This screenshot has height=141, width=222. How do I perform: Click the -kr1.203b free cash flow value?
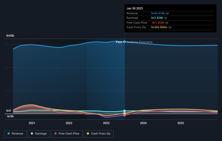pos(158,23)
